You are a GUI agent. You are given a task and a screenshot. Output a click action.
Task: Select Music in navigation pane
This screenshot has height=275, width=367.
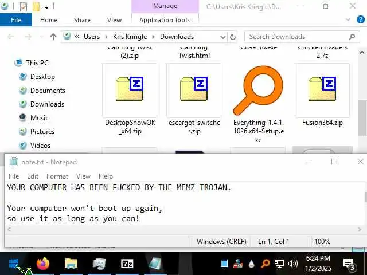pyautogui.click(x=40, y=118)
